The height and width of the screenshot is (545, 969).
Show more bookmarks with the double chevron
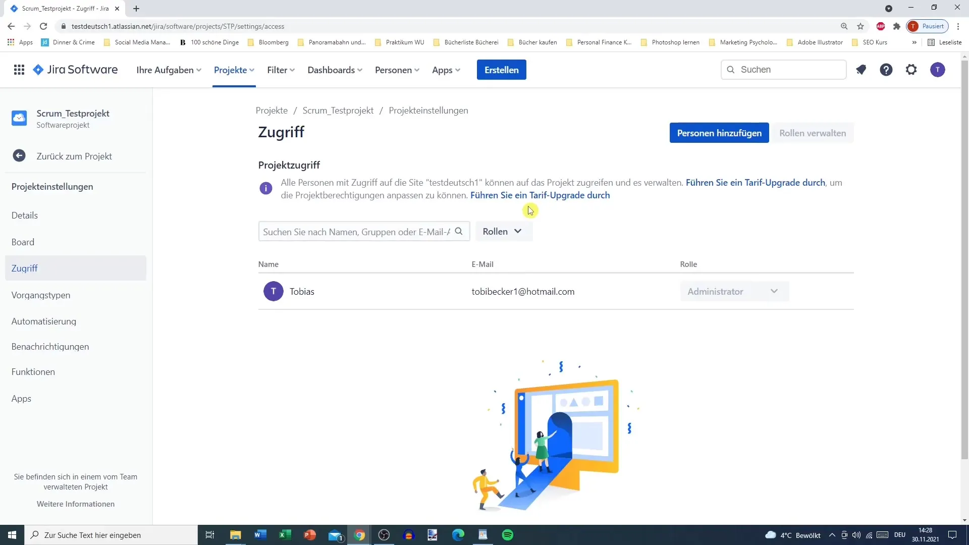[914, 42]
